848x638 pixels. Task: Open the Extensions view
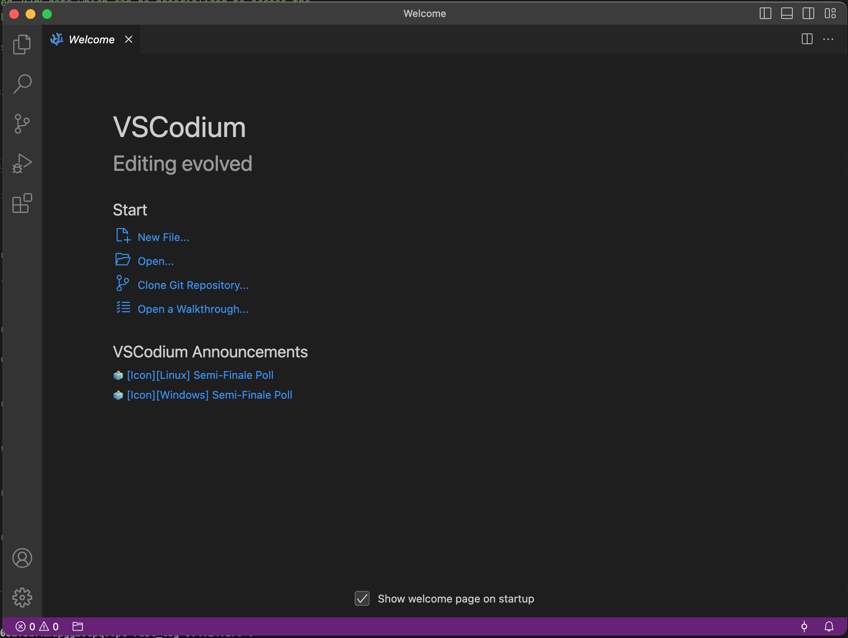point(22,203)
